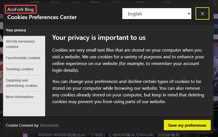Click the paragraph starting 'Cookies are very small'
The height and width of the screenshot is (137, 218).
(128, 60)
